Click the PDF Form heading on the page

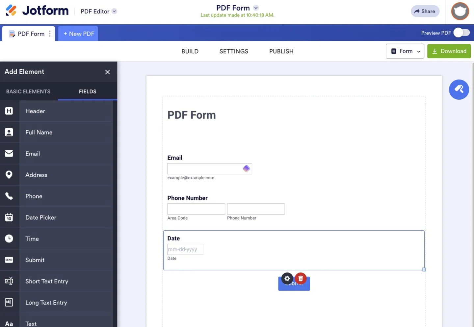[192, 115]
